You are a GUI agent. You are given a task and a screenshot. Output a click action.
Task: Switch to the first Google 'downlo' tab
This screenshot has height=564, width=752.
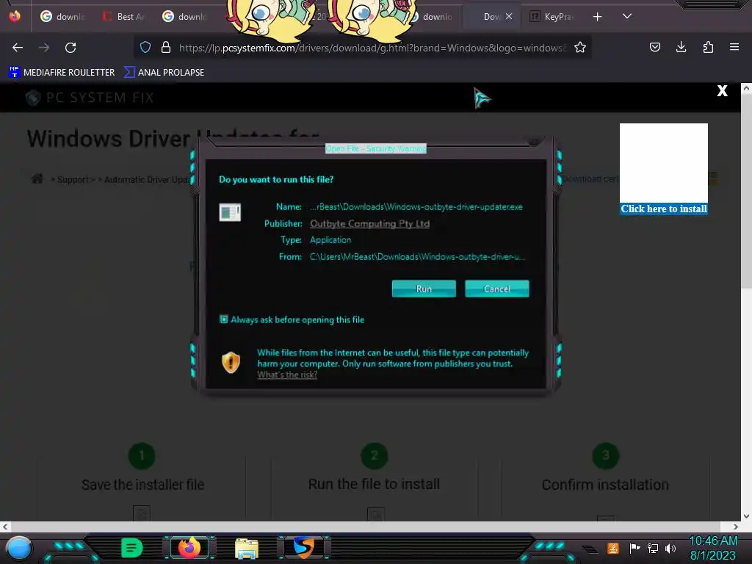click(x=63, y=17)
